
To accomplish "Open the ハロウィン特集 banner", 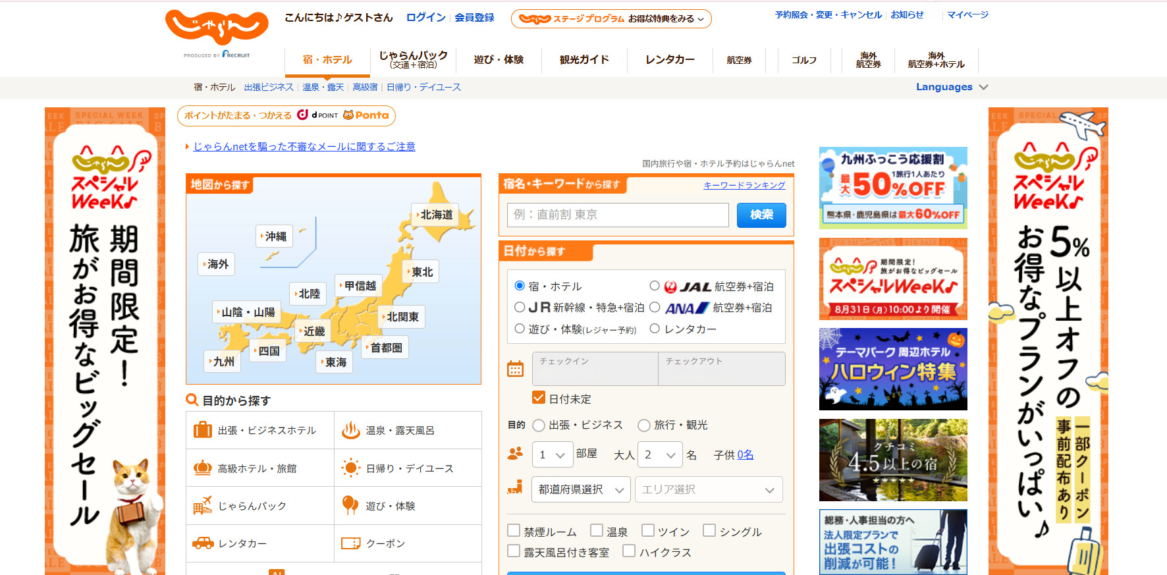I will point(893,369).
